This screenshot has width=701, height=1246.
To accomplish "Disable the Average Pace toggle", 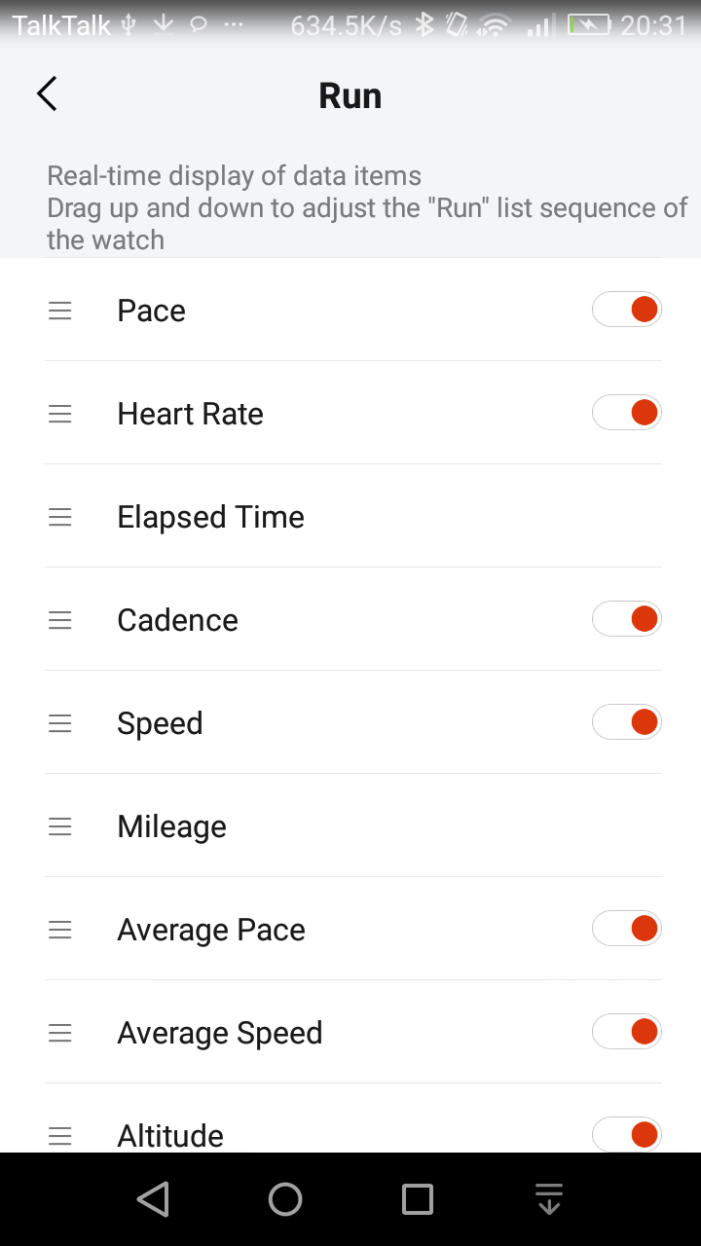I will [x=626, y=930].
